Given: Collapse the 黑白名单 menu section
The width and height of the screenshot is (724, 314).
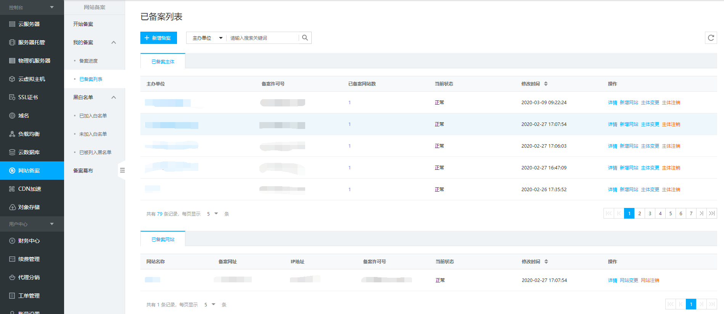Looking at the screenshot, I should 114,97.
